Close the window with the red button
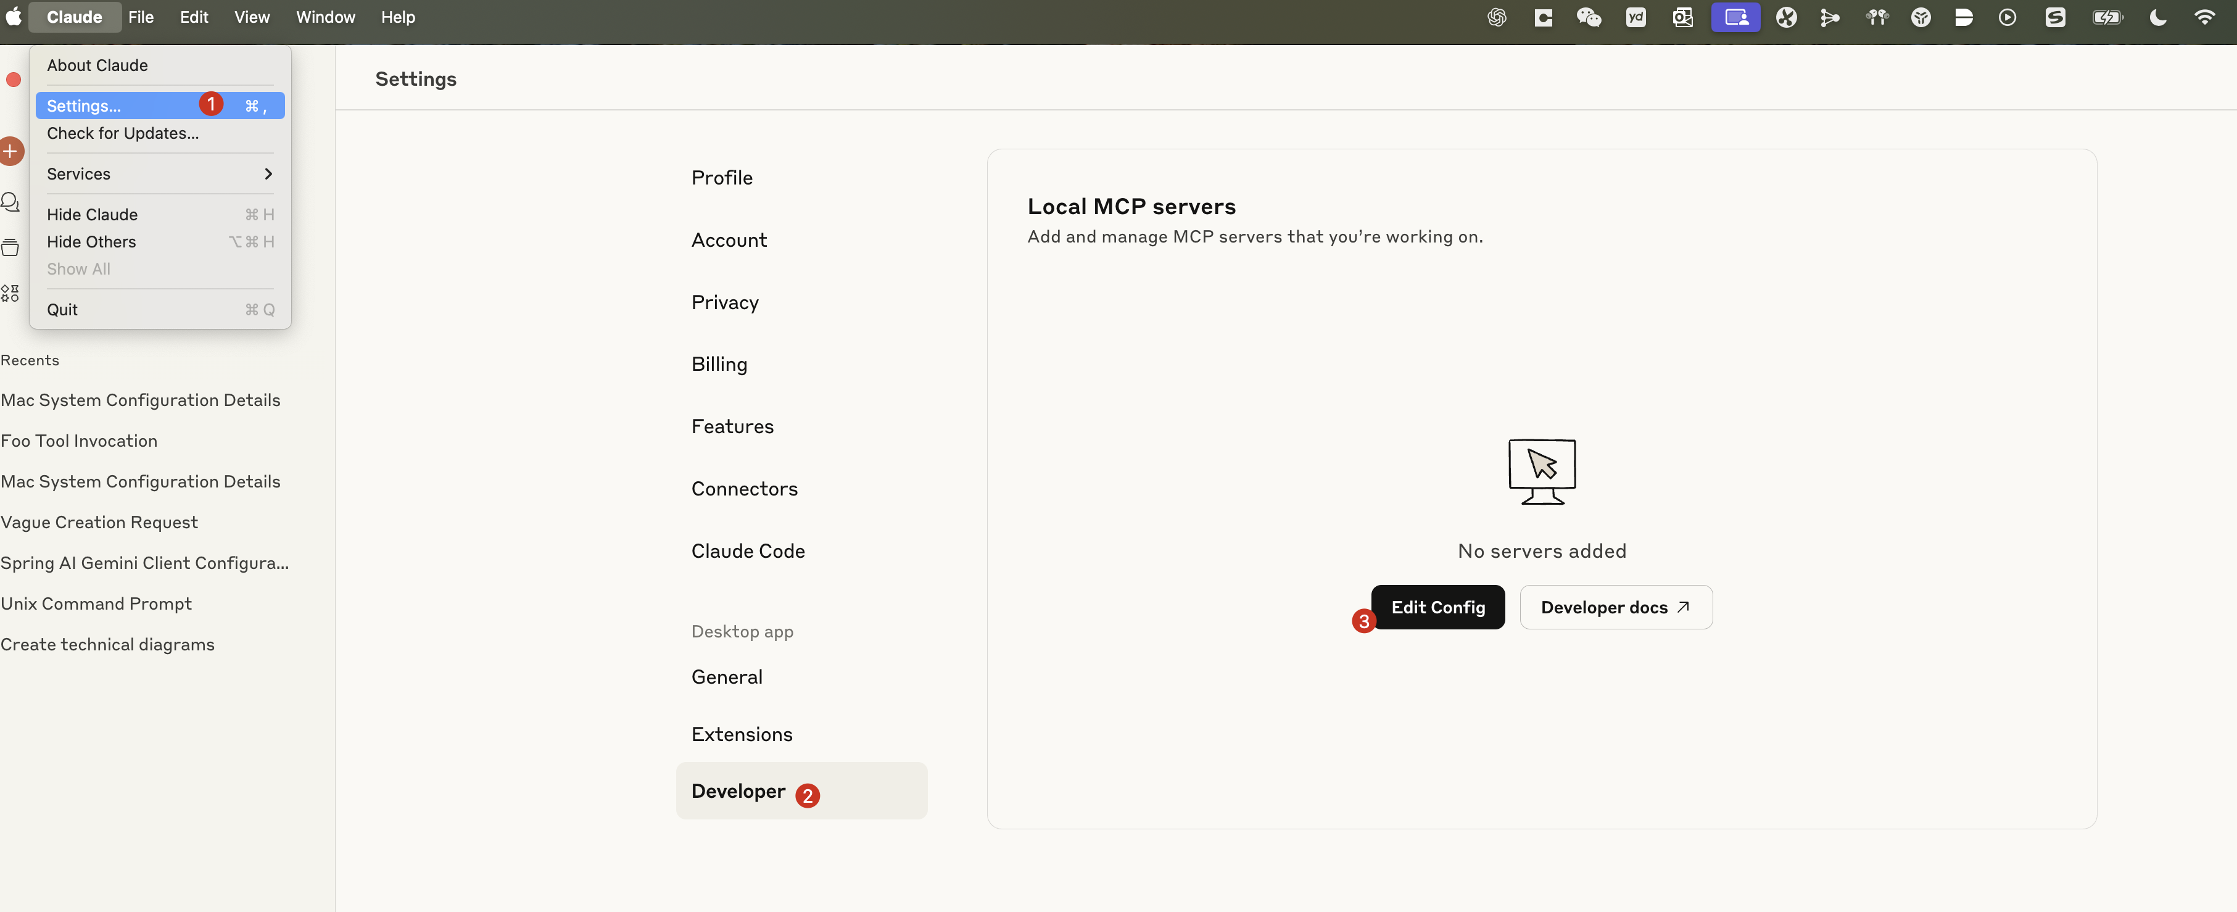Viewport: 2237px width, 912px height. (13, 80)
